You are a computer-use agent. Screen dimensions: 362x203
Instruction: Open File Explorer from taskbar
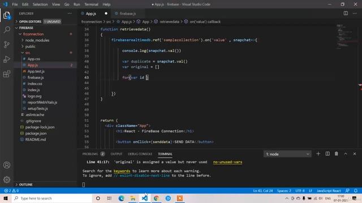(133, 198)
